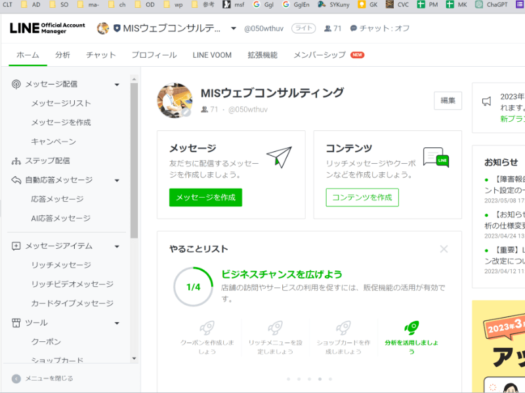
Task: Click the paper plane message icon
Action: pyautogui.click(x=278, y=157)
